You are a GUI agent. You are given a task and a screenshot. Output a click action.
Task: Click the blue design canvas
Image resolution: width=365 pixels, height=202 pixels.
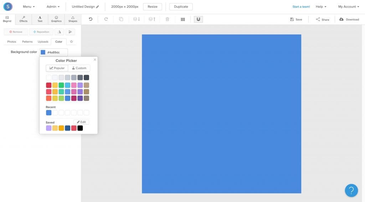click(221, 114)
